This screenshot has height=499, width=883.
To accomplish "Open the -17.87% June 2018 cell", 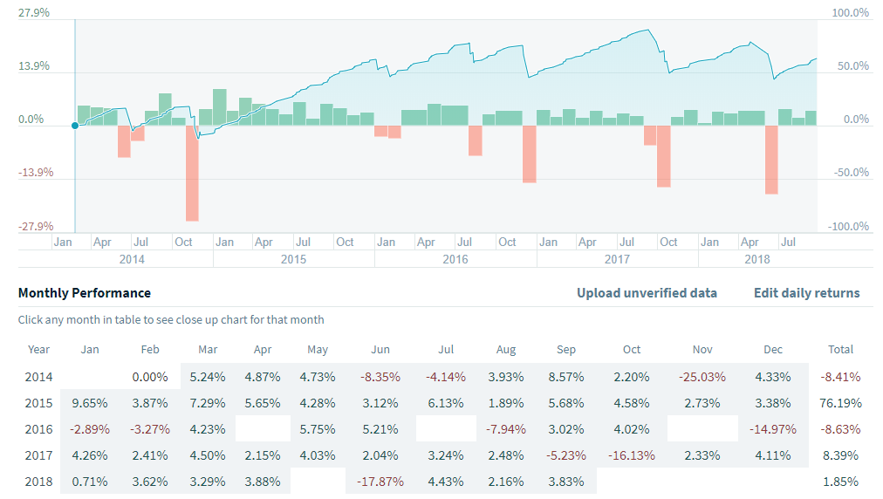I will pyautogui.click(x=380, y=482).
